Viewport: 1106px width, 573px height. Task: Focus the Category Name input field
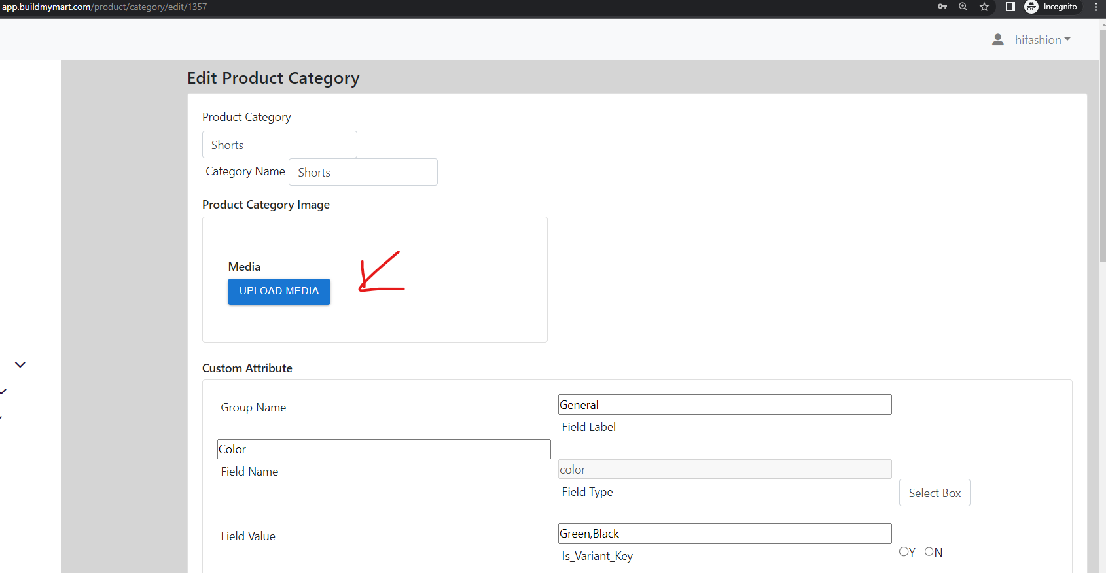(363, 172)
